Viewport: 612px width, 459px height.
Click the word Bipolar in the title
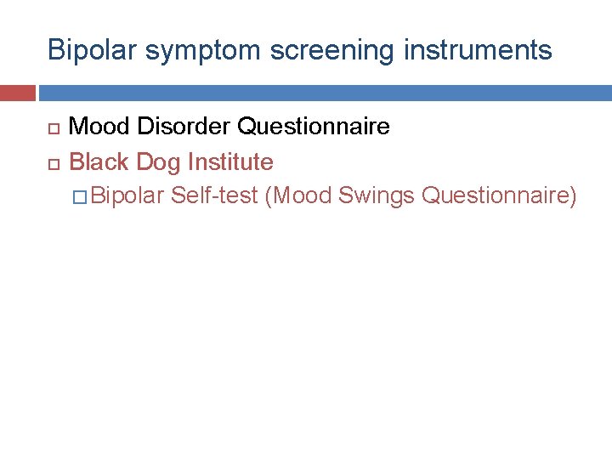[x=92, y=51]
